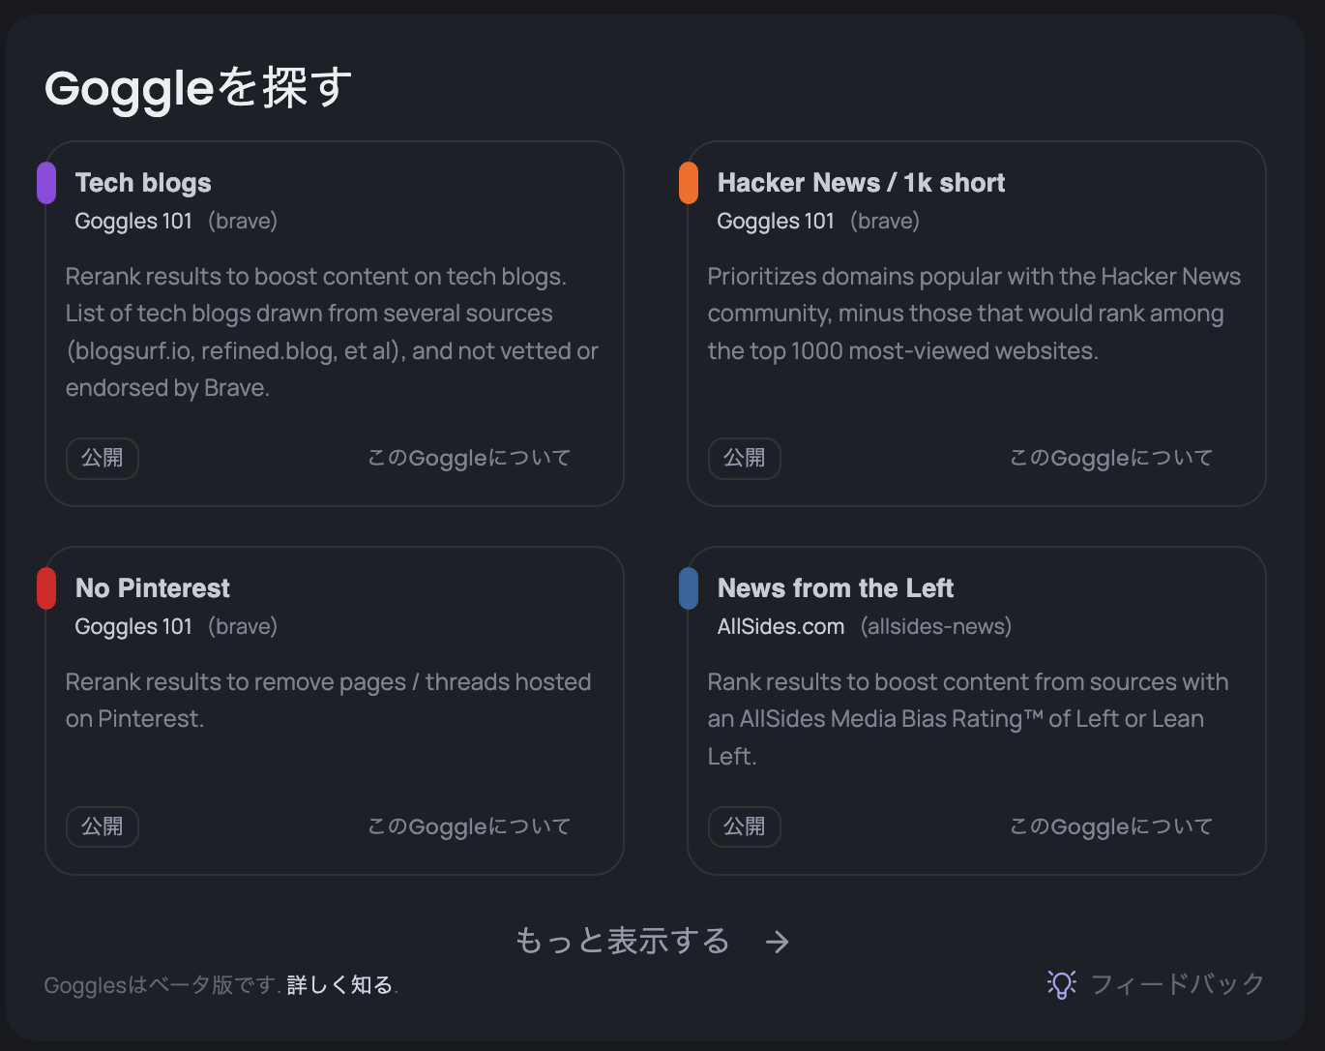Select the News from the Left goggle
This screenshot has width=1325, height=1051.
tap(836, 588)
